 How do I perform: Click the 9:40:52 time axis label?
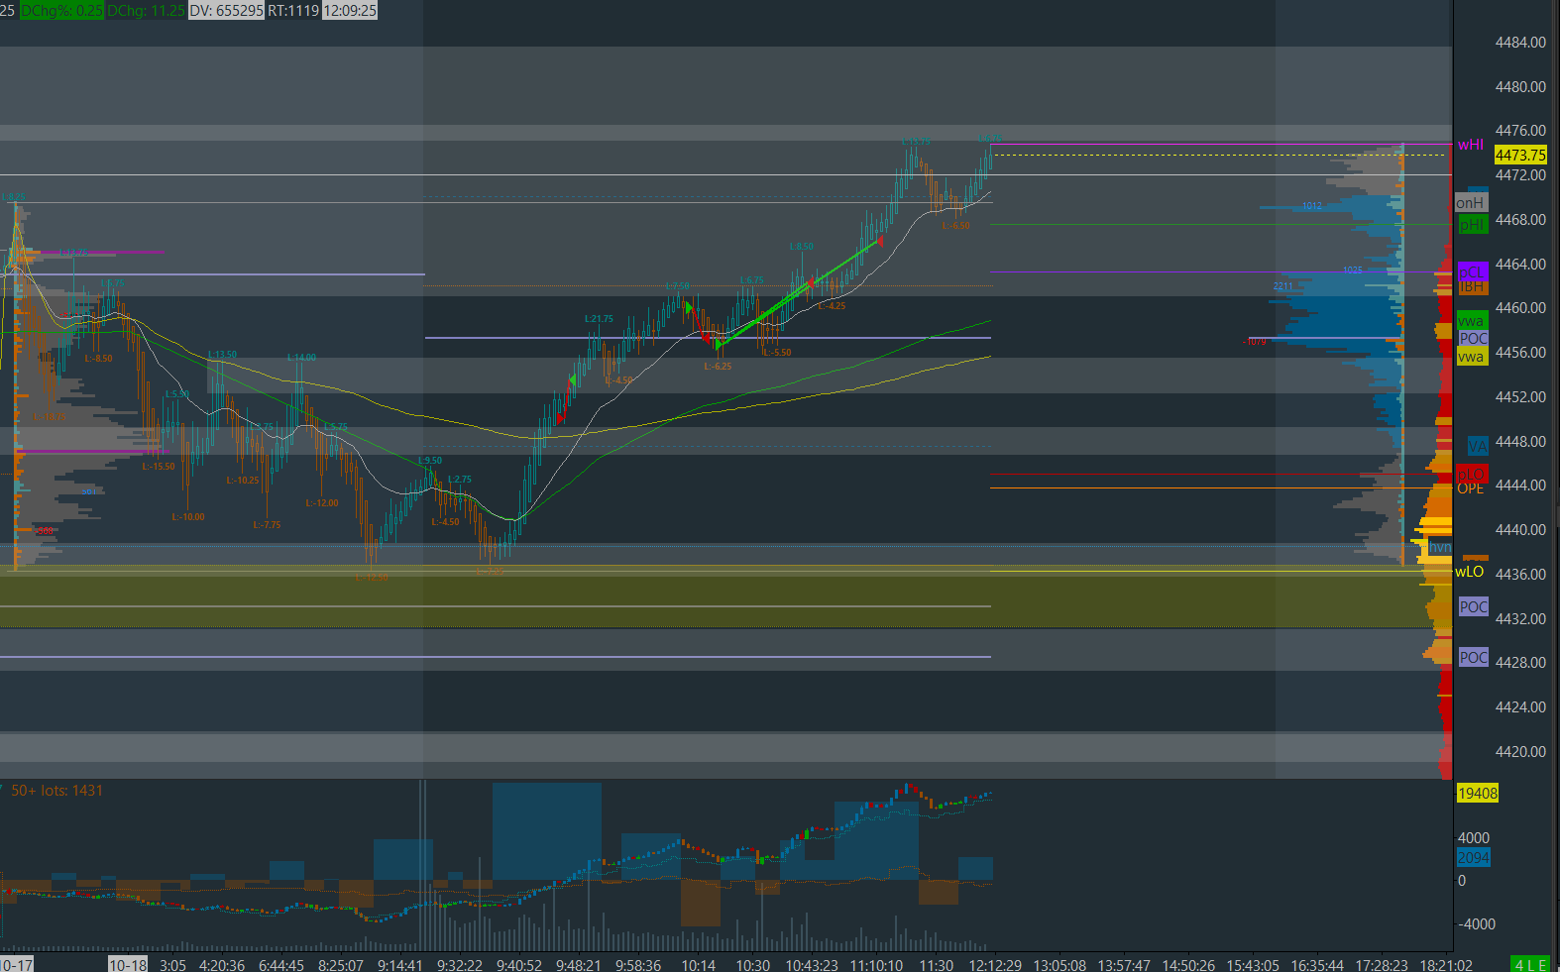coord(519,965)
